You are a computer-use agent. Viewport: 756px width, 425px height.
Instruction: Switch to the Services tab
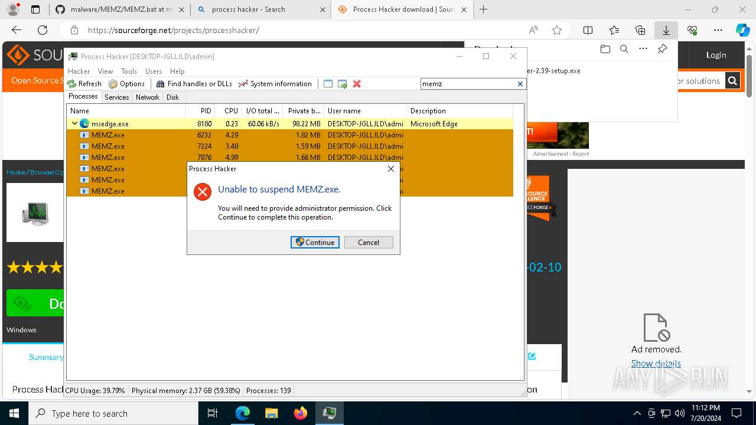117,97
